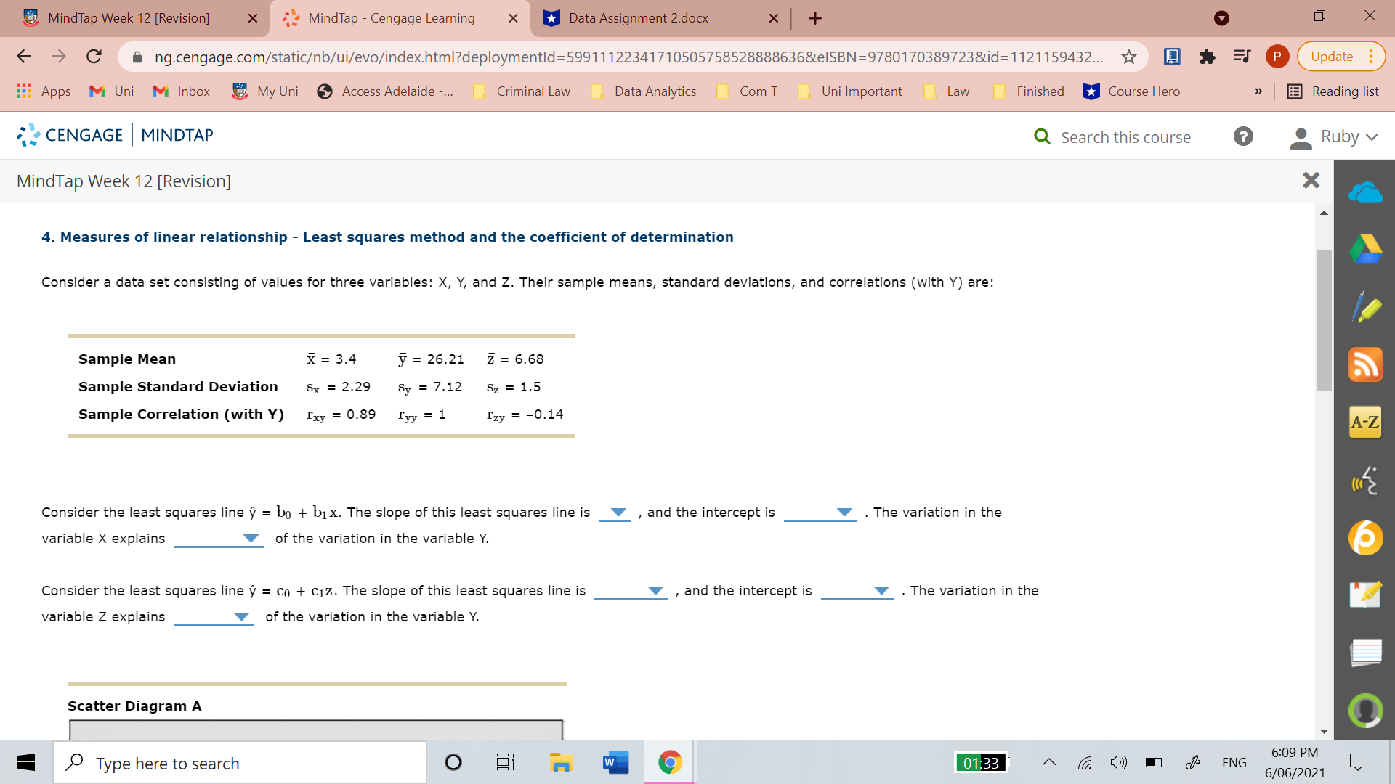
Task: Open the intercept dropdown for the Z least squares line
Action: [x=883, y=592]
